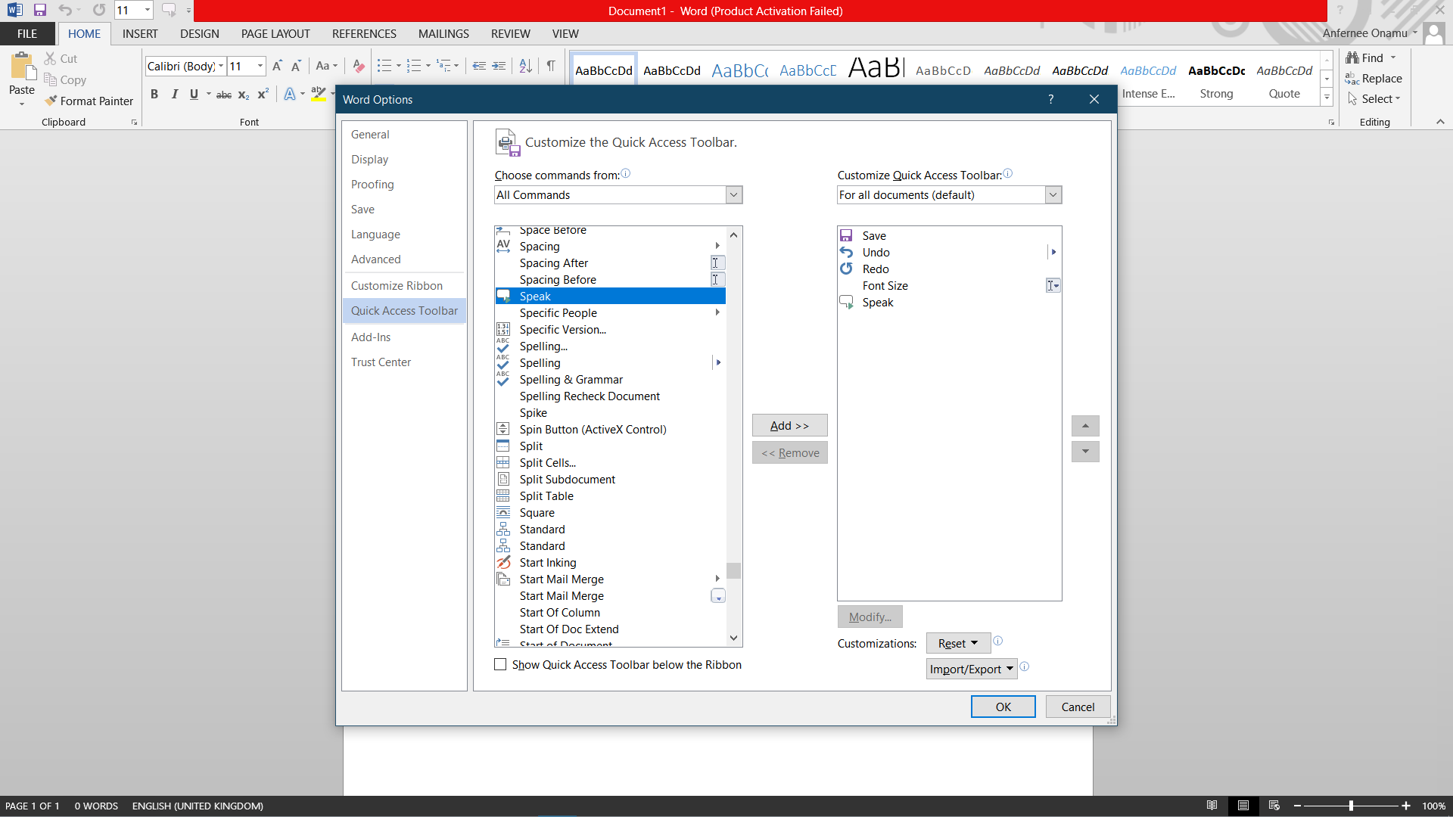1453x817 pixels.
Task: Click the Add >> button
Action: coord(789,425)
